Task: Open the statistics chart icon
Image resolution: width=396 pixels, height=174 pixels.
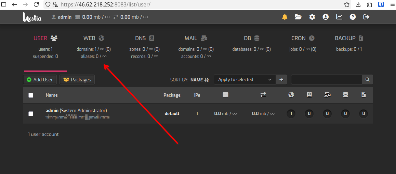Action: [339, 17]
